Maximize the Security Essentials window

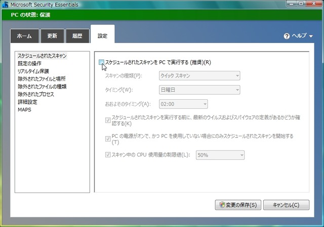[x=301, y=4]
